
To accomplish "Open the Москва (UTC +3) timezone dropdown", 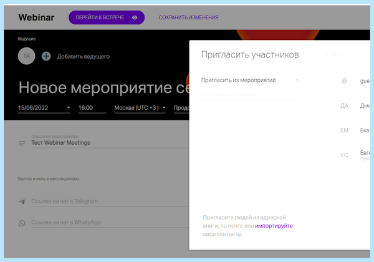I will (x=140, y=108).
